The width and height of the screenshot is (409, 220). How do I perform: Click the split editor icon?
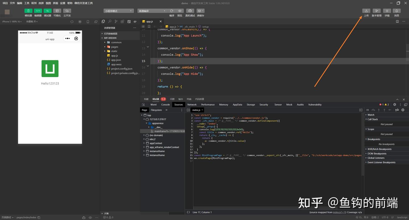click(397, 22)
